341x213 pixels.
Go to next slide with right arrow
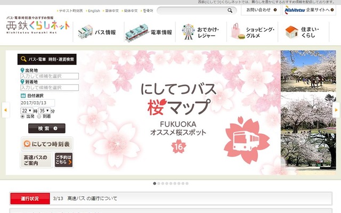(336, 110)
